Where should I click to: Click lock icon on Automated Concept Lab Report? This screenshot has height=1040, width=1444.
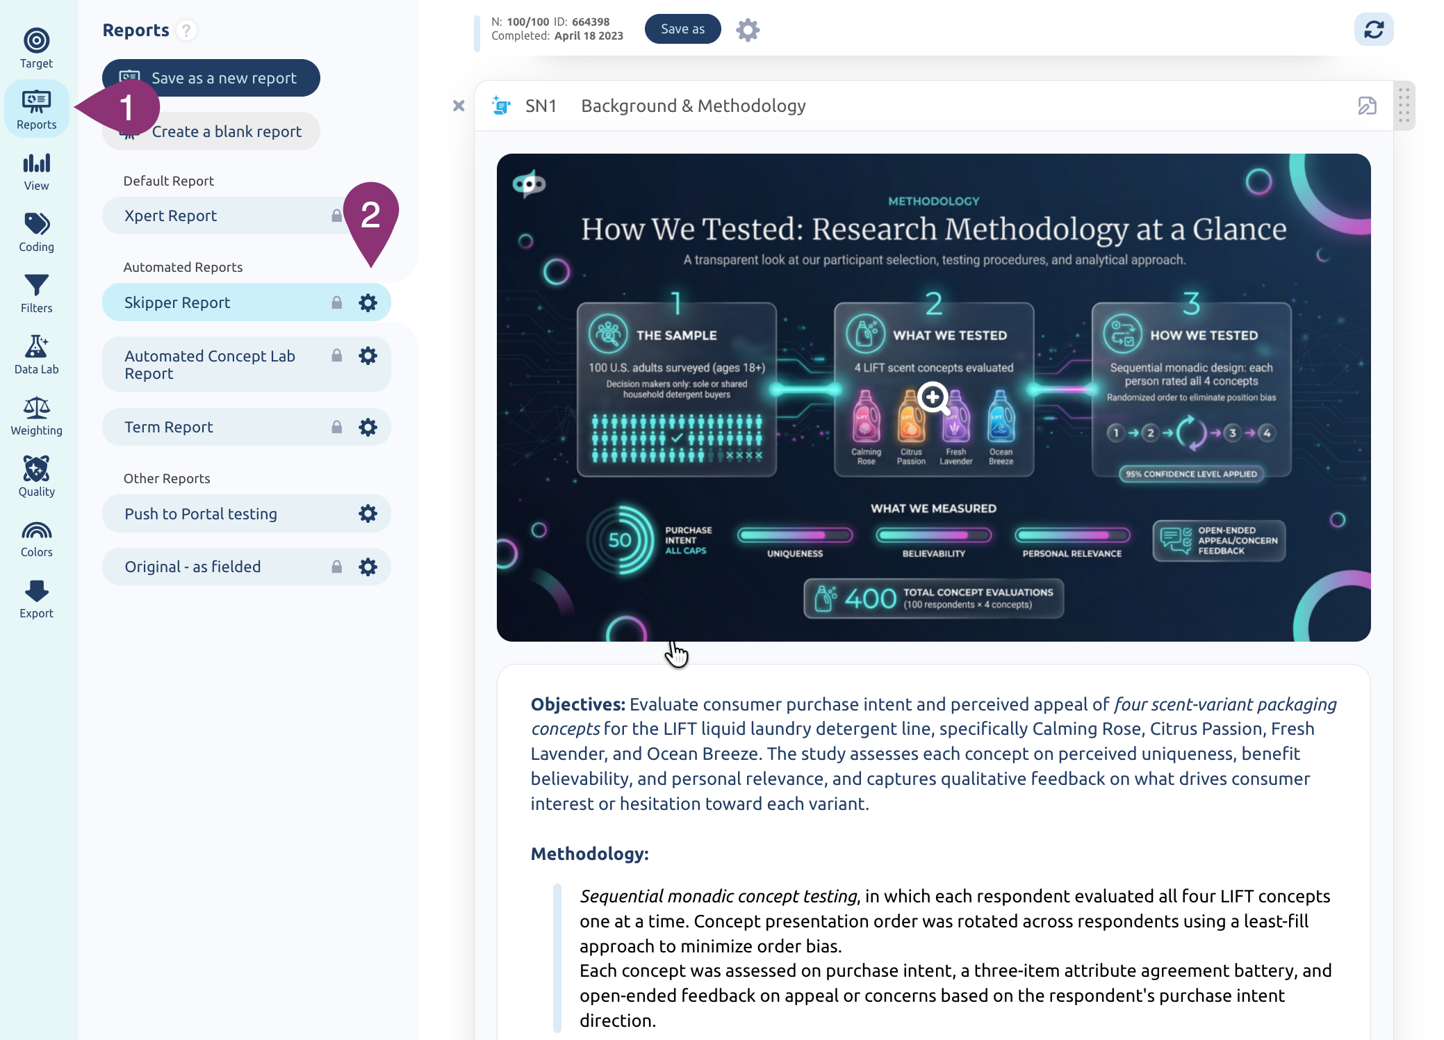(336, 356)
